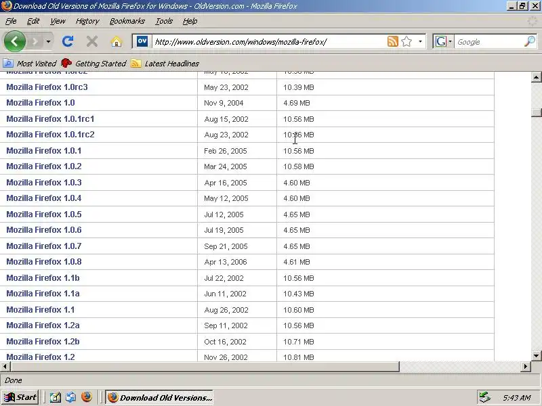The height and width of the screenshot is (406, 542).
Task: Click the 5:43 AM system clock
Action: tap(517, 398)
